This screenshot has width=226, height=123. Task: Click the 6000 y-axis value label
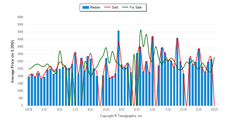coord(20,17)
